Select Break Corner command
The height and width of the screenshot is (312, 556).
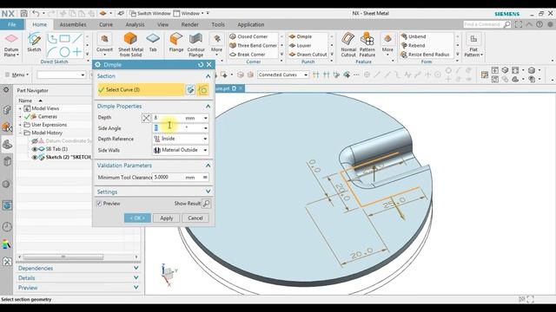[248, 55]
